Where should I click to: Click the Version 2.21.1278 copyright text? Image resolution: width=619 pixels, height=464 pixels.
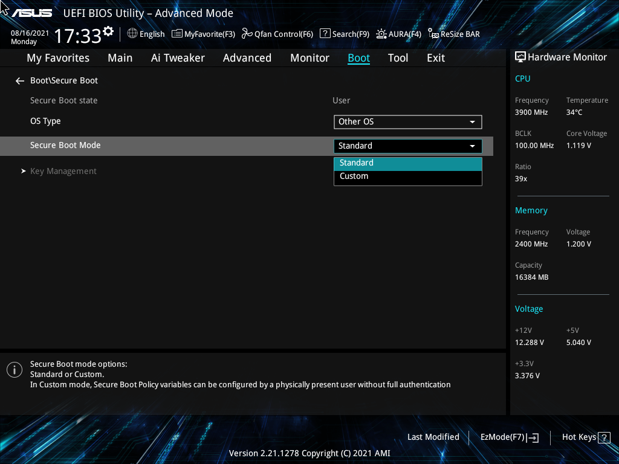[x=309, y=453]
